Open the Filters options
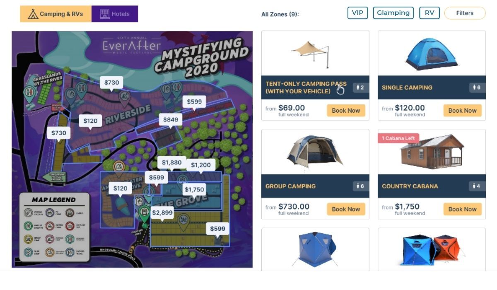The image size is (497, 290). tap(465, 13)
